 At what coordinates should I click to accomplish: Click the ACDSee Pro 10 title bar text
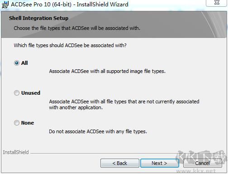pyautogui.click(x=70, y=5)
